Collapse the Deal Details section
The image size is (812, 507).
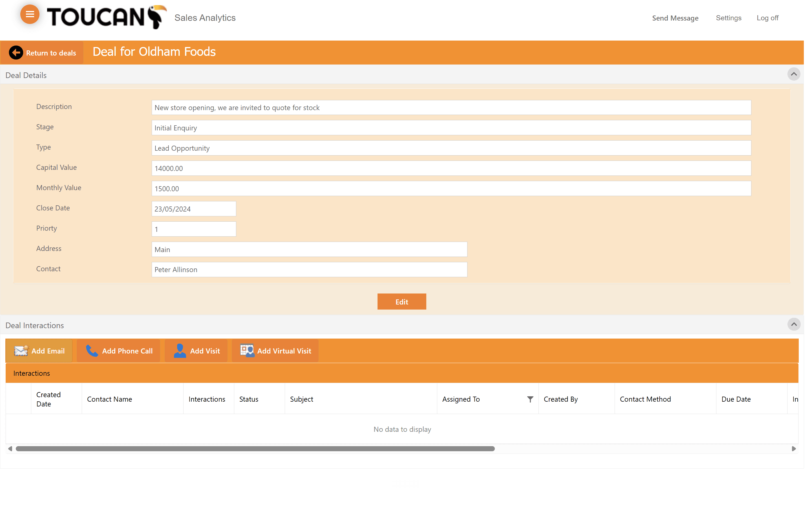point(794,74)
